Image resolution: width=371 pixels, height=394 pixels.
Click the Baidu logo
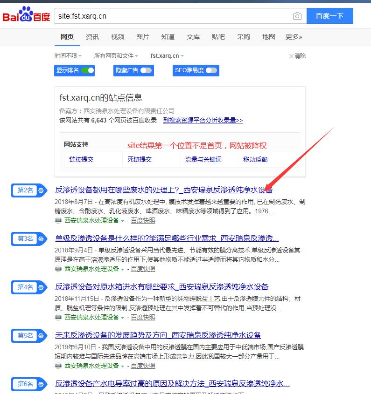[26, 16]
